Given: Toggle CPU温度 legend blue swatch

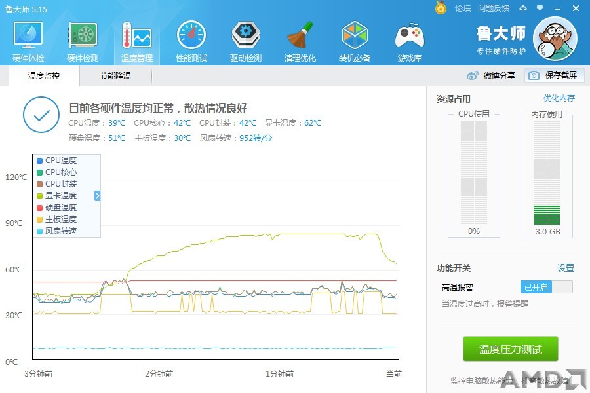Looking at the screenshot, I should pos(39,160).
